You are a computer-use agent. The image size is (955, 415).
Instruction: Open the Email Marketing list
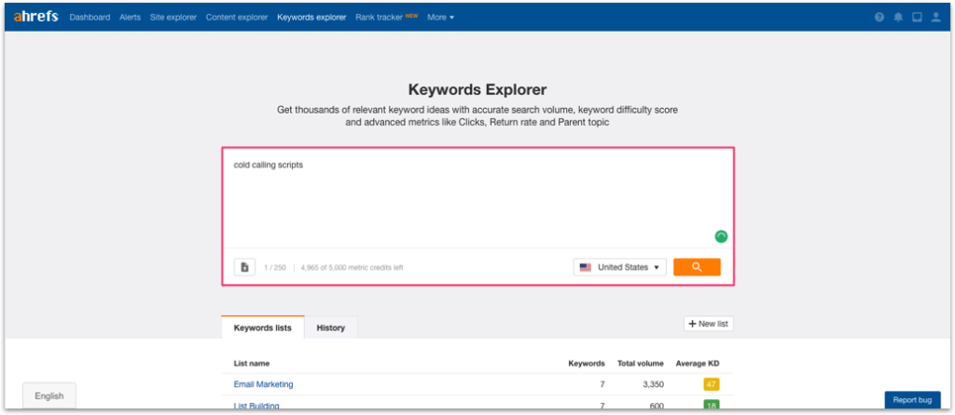pos(263,384)
